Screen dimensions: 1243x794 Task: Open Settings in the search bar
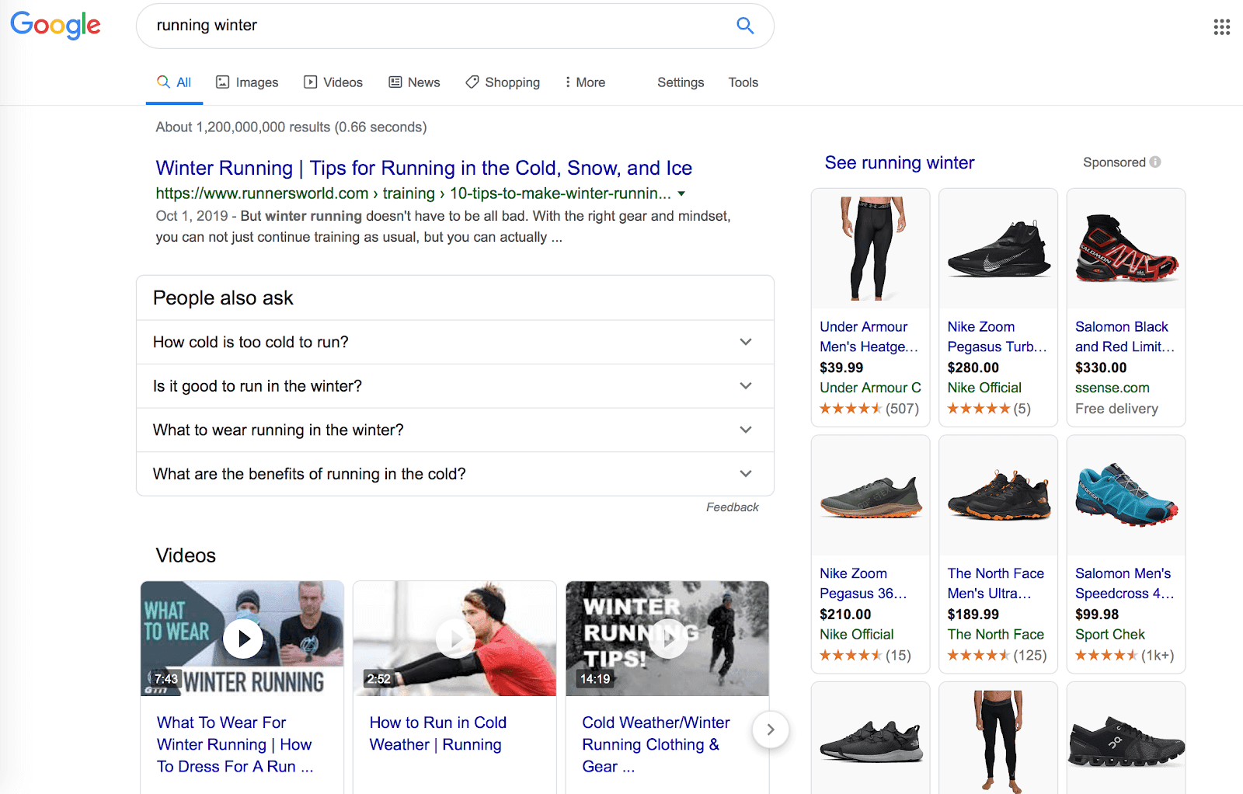[681, 82]
